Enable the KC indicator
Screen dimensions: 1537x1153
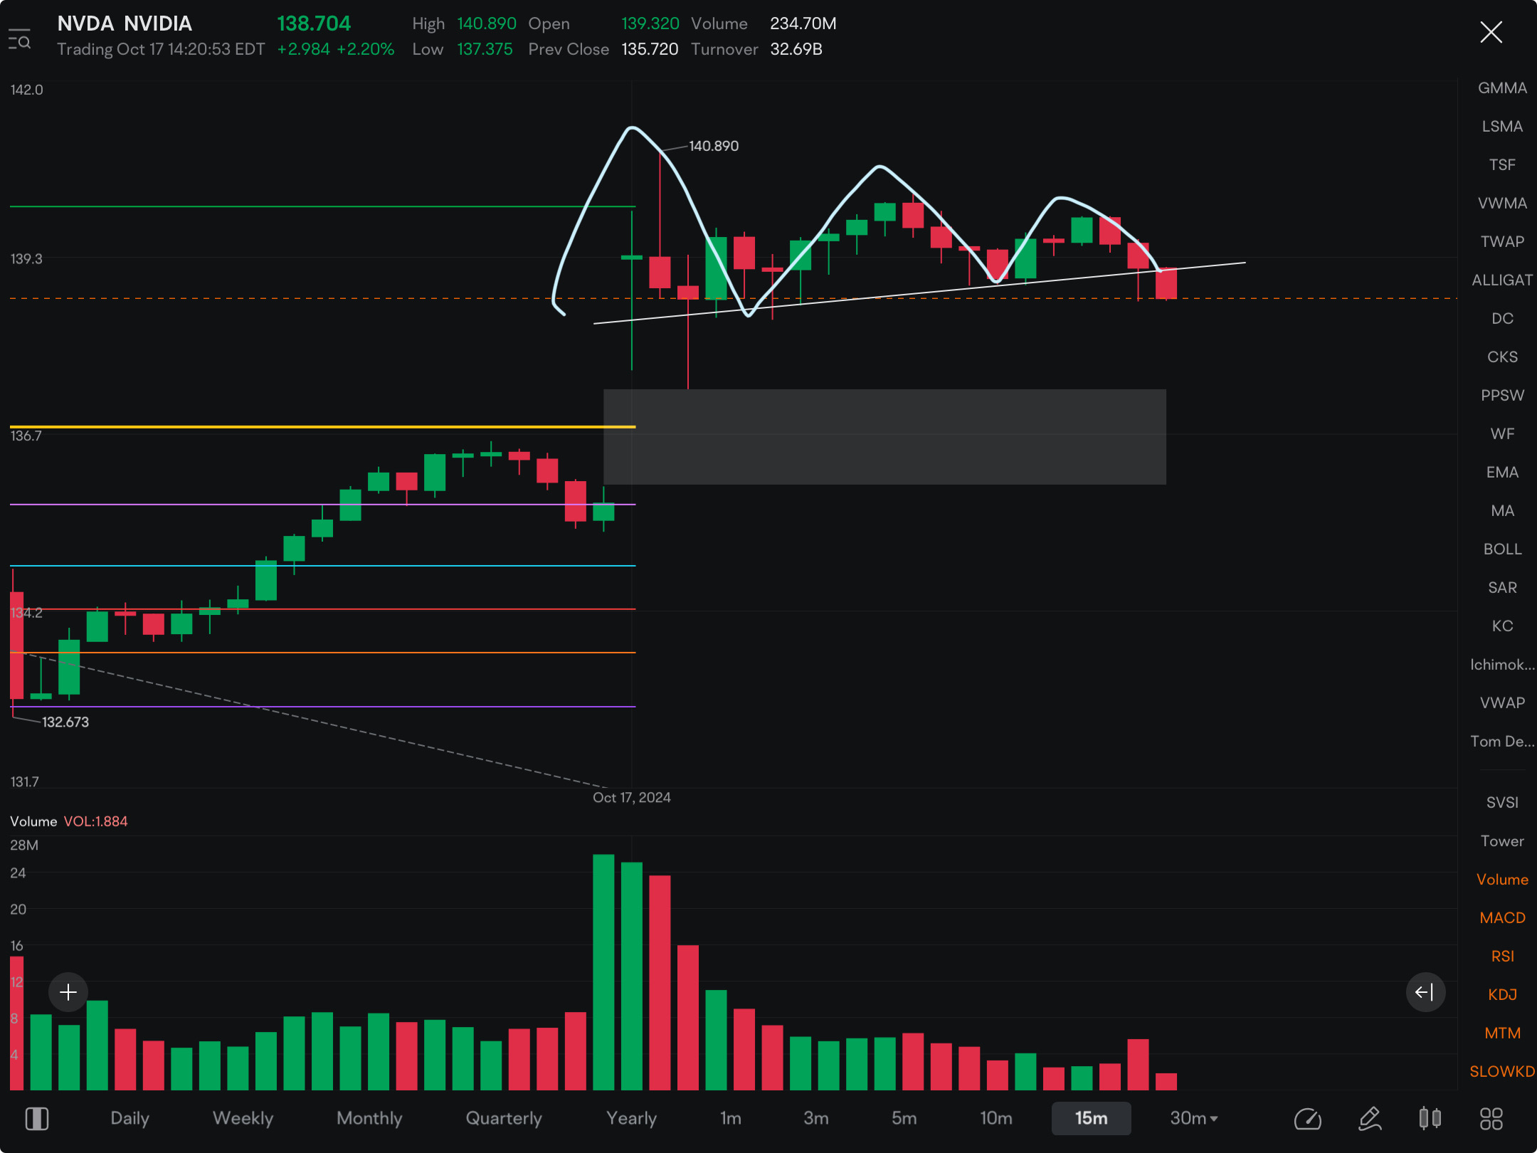coord(1502,626)
